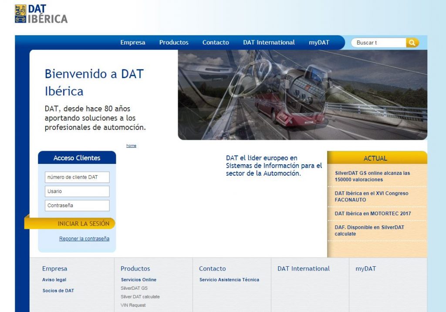Open SilverDAT GS footer link
Screen dimensions: 446x312
coord(134,288)
